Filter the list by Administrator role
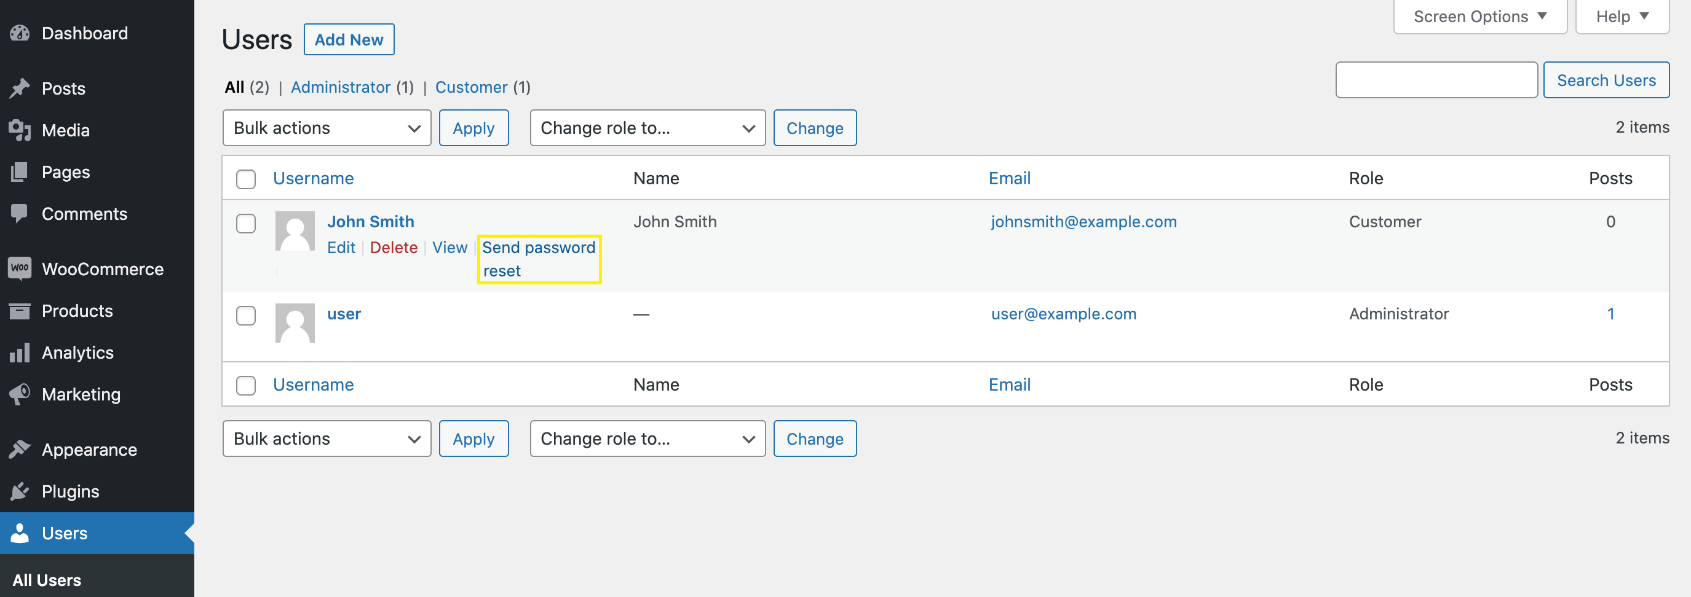This screenshot has height=597, width=1691. click(x=340, y=87)
